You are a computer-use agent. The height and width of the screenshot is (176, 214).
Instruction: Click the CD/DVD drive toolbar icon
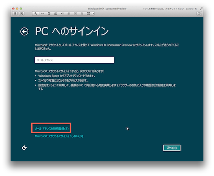click(x=56, y=14)
